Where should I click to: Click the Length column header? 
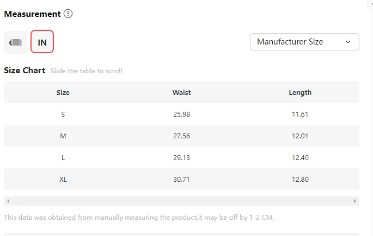(300, 92)
